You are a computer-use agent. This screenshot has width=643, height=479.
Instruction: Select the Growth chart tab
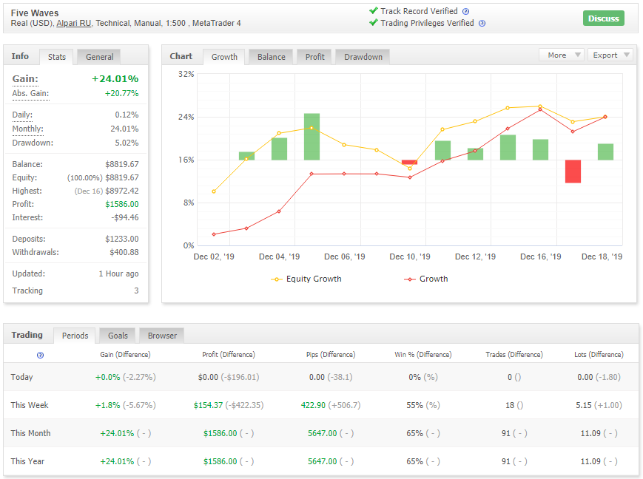[224, 57]
